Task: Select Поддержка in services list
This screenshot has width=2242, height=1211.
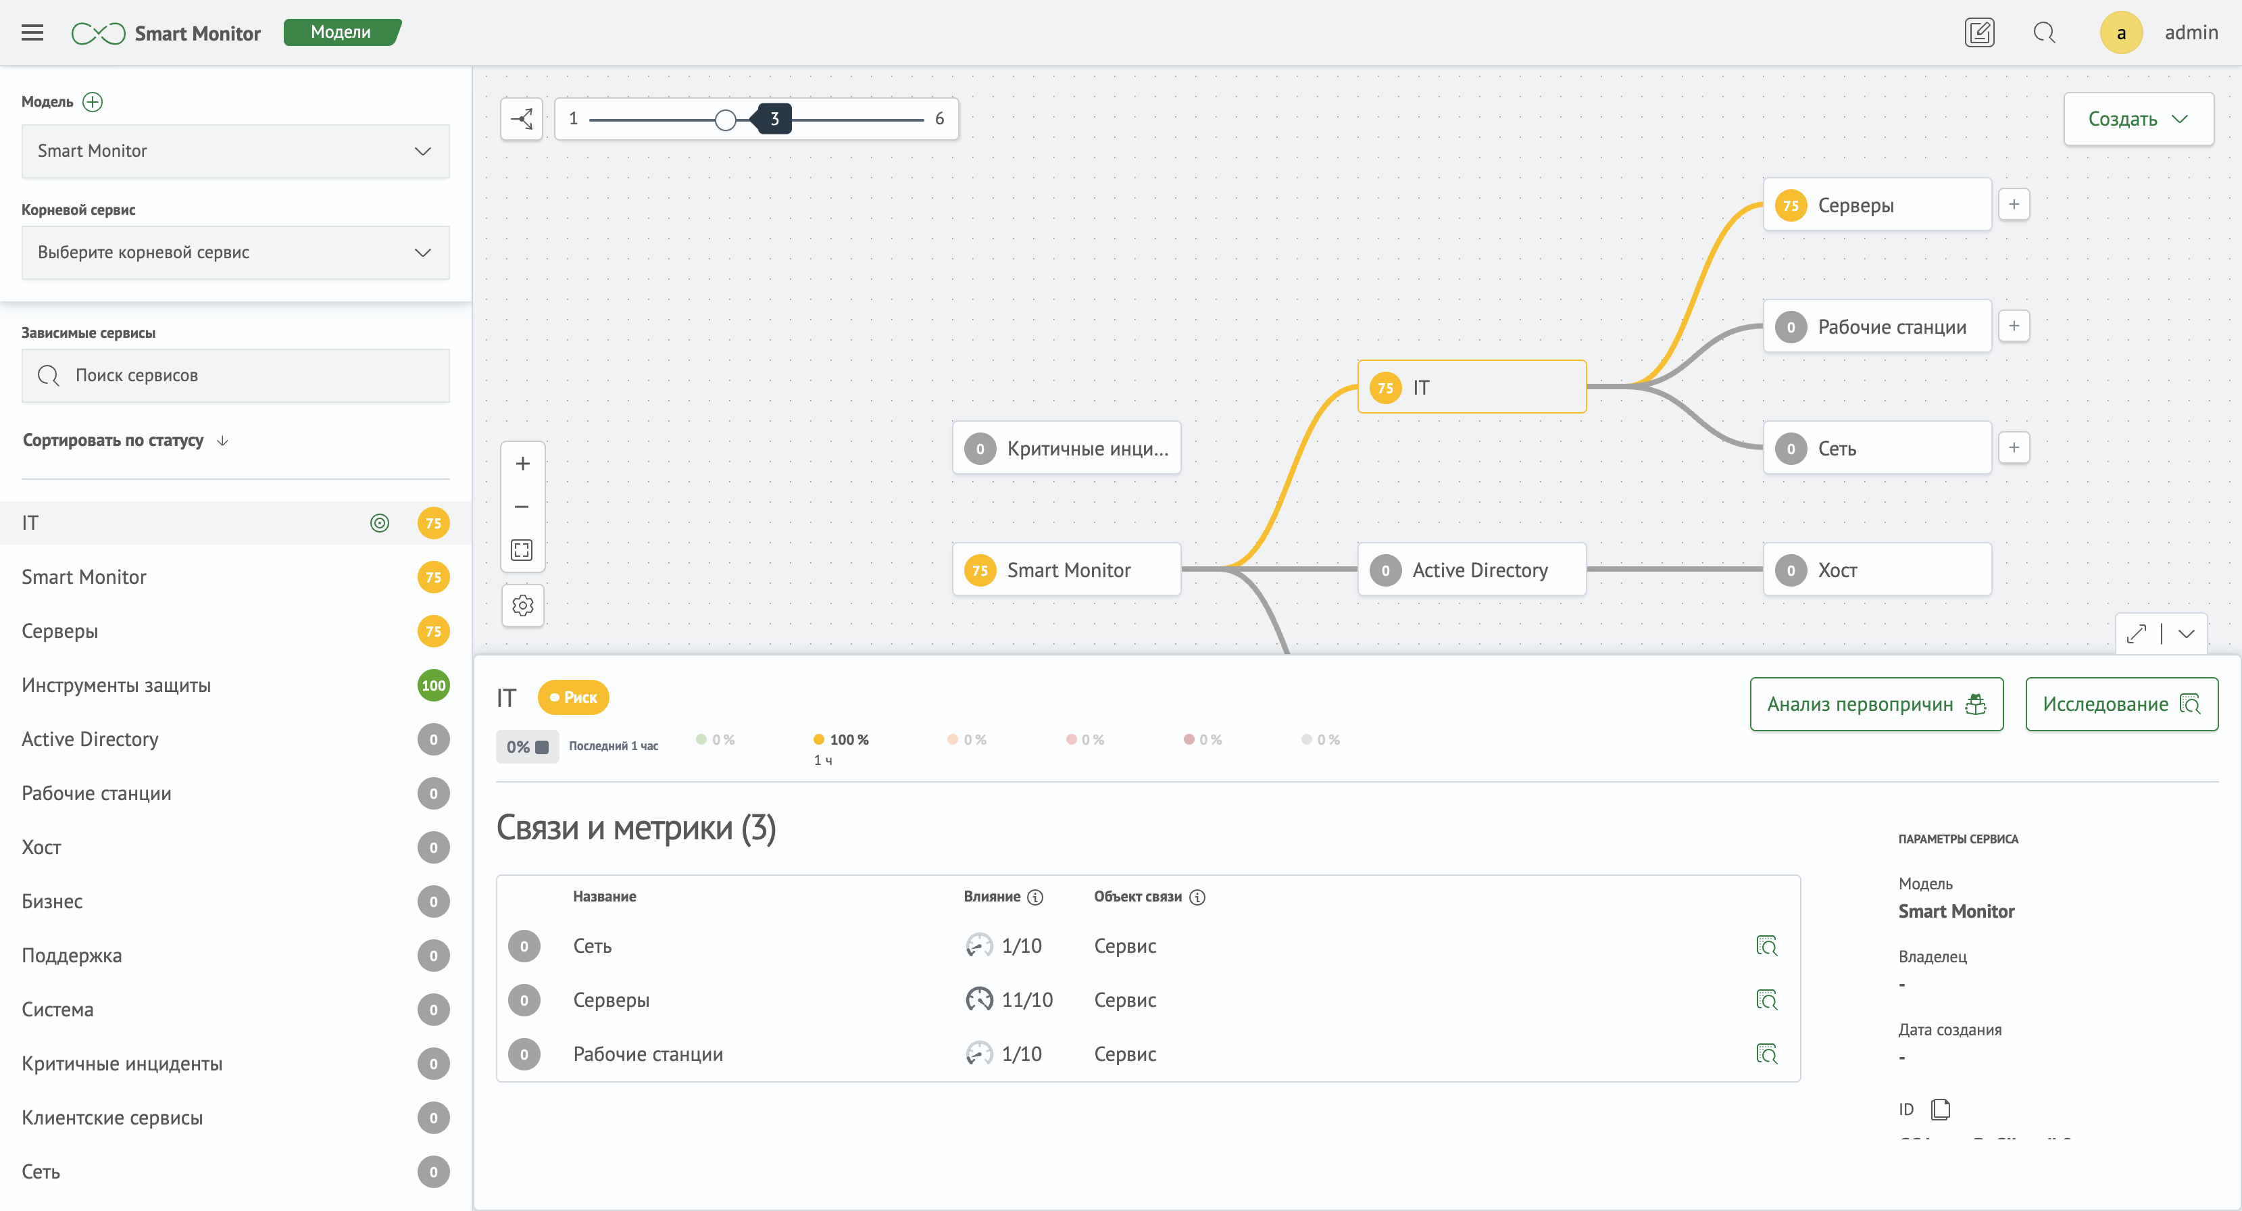Action: (235, 955)
